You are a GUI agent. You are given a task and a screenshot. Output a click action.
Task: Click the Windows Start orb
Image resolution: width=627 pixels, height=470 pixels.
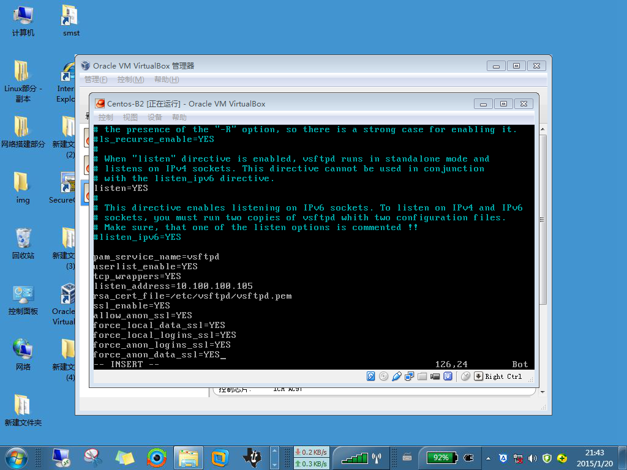click(17, 458)
